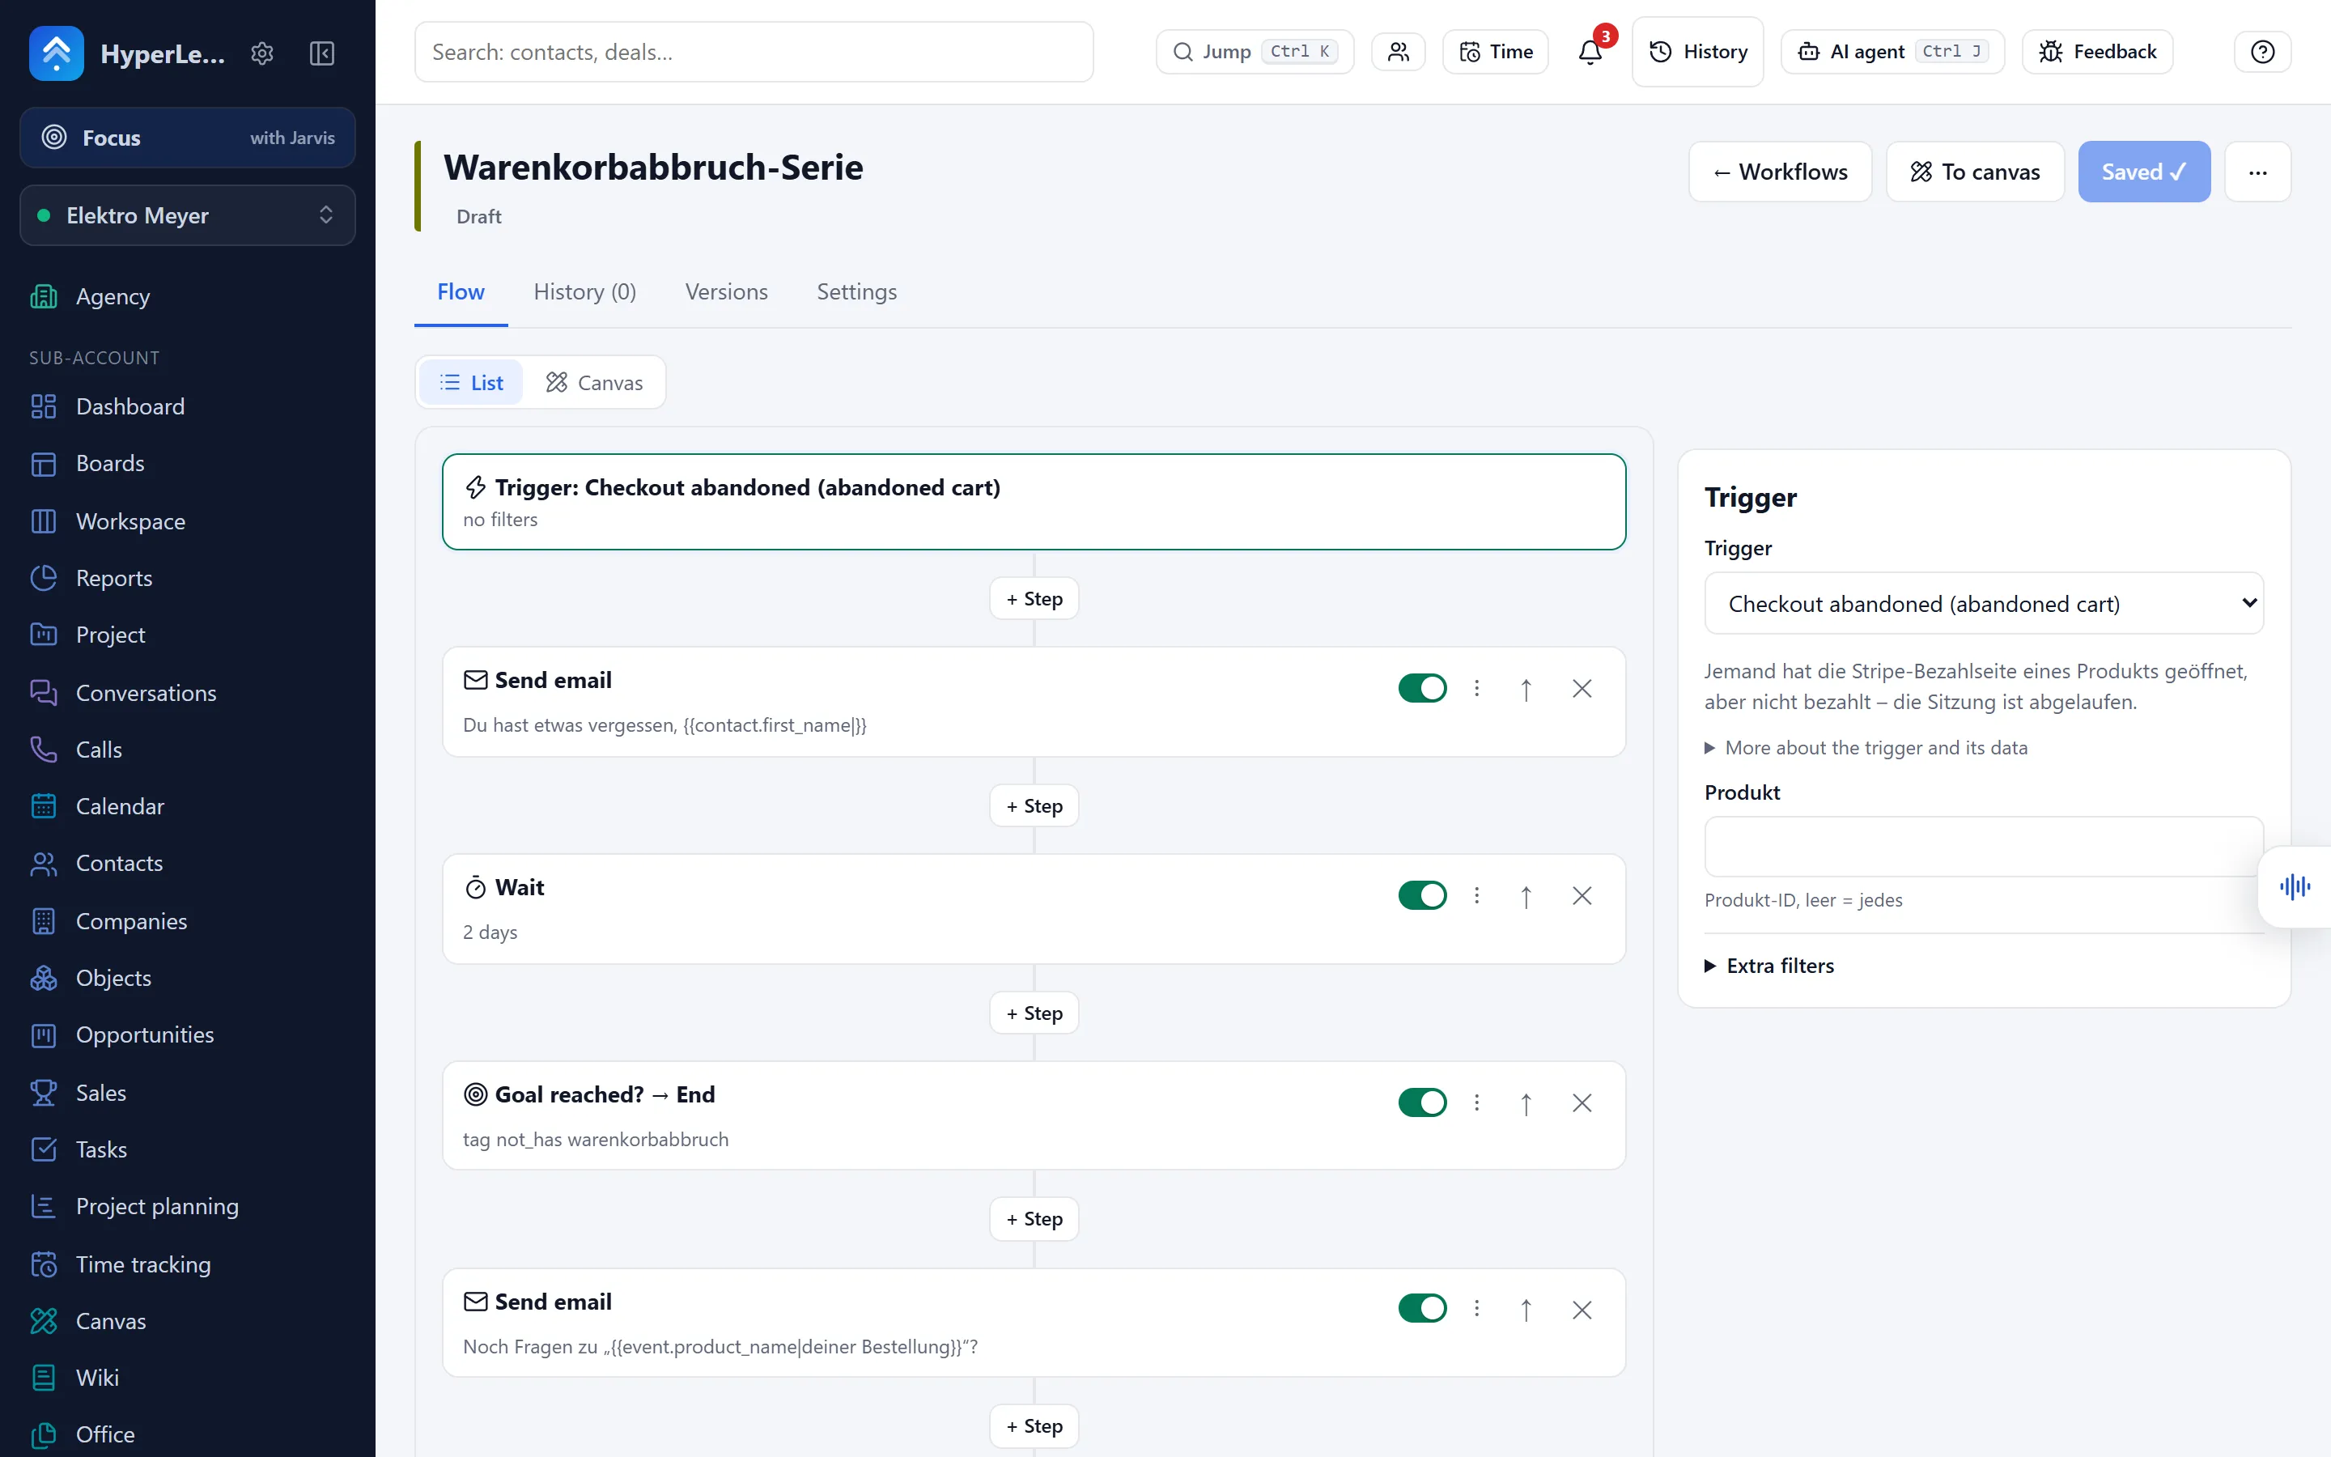Open the Settings tab
2331x1457 pixels.
[856, 292]
